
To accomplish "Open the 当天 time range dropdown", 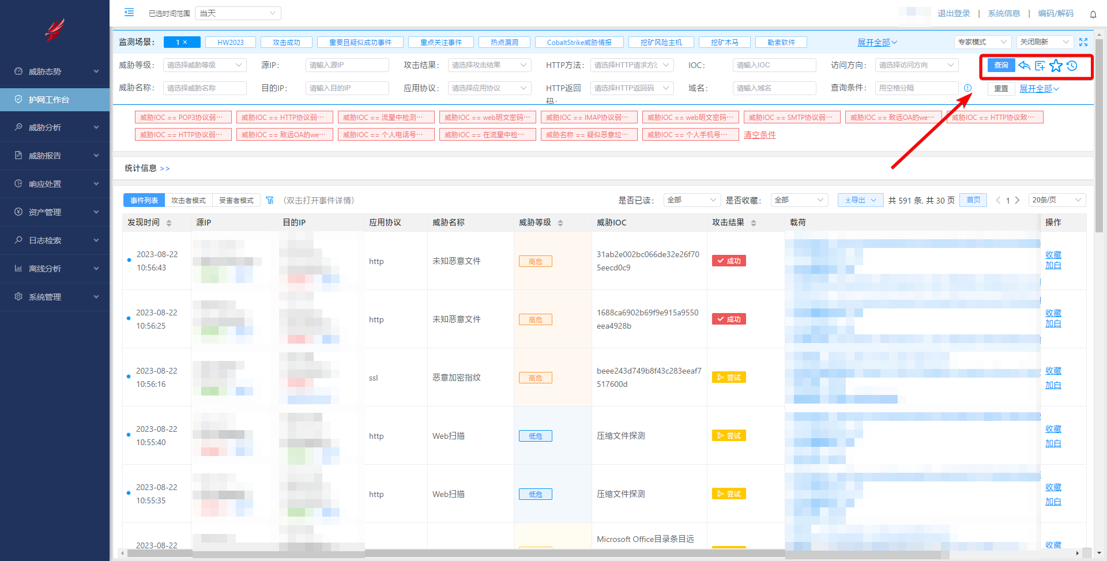I will pos(238,13).
